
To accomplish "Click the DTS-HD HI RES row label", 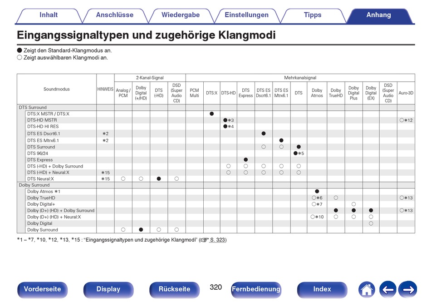I will tap(43, 127).
